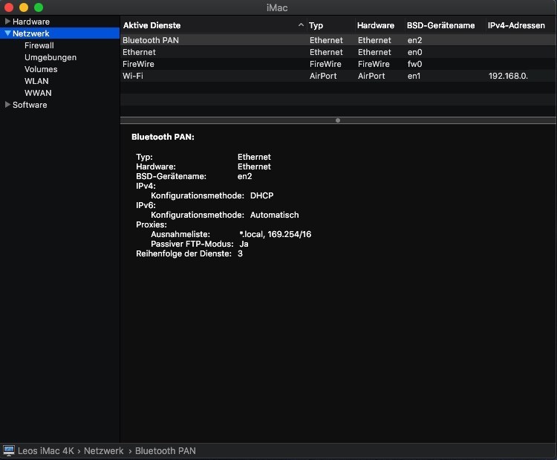The width and height of the screenshot is (557, 460).
Task: Click the IPv4-Adressen column header
Action: [x=518, y=25]
